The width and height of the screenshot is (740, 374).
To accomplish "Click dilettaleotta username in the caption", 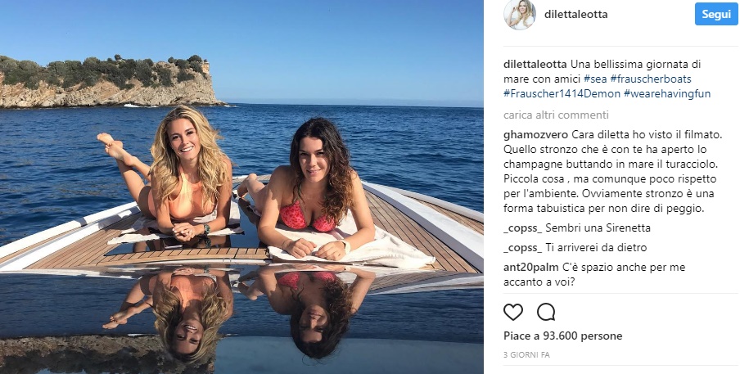I will pyautogui.click(x=535, y=64).
